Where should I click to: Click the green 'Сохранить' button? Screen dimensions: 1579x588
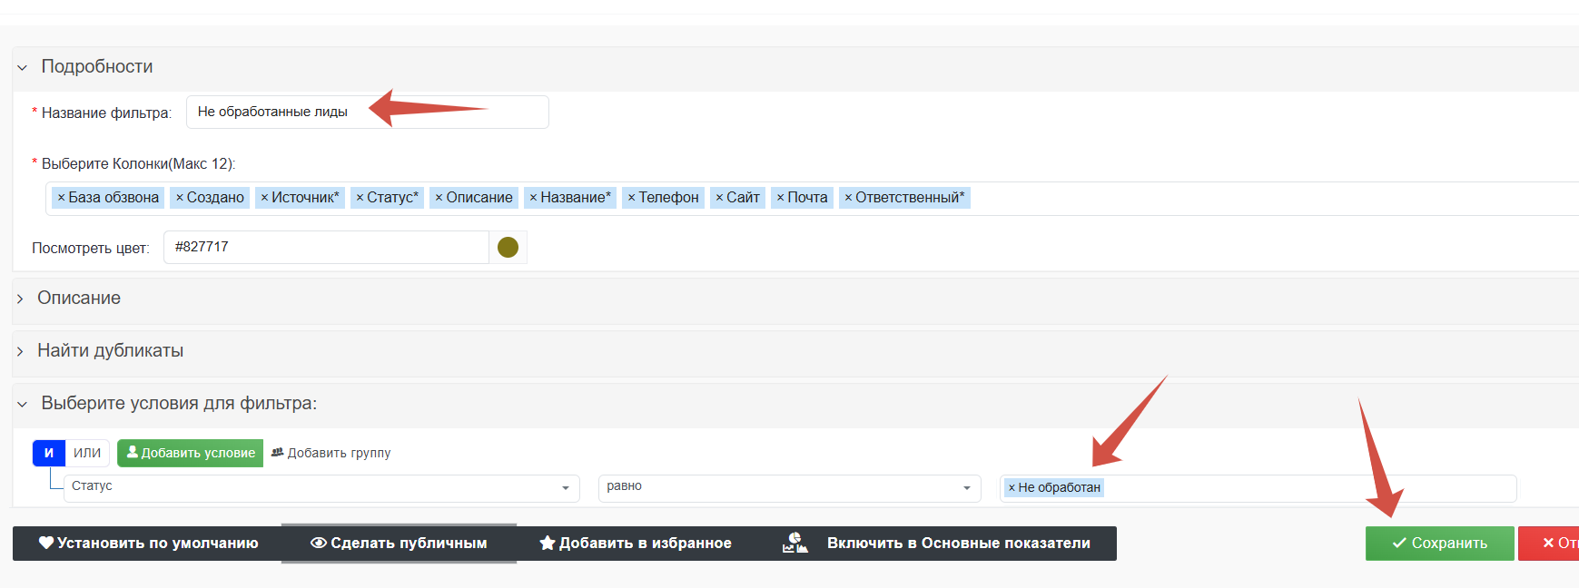click(x=1439, y=544)
